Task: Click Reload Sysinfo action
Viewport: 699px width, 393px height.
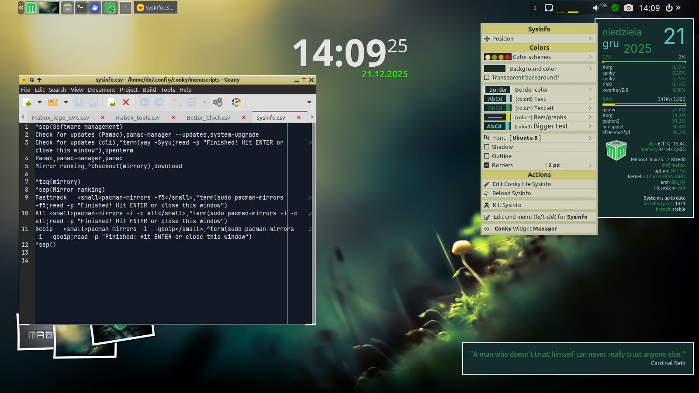Action: [512, 193]
